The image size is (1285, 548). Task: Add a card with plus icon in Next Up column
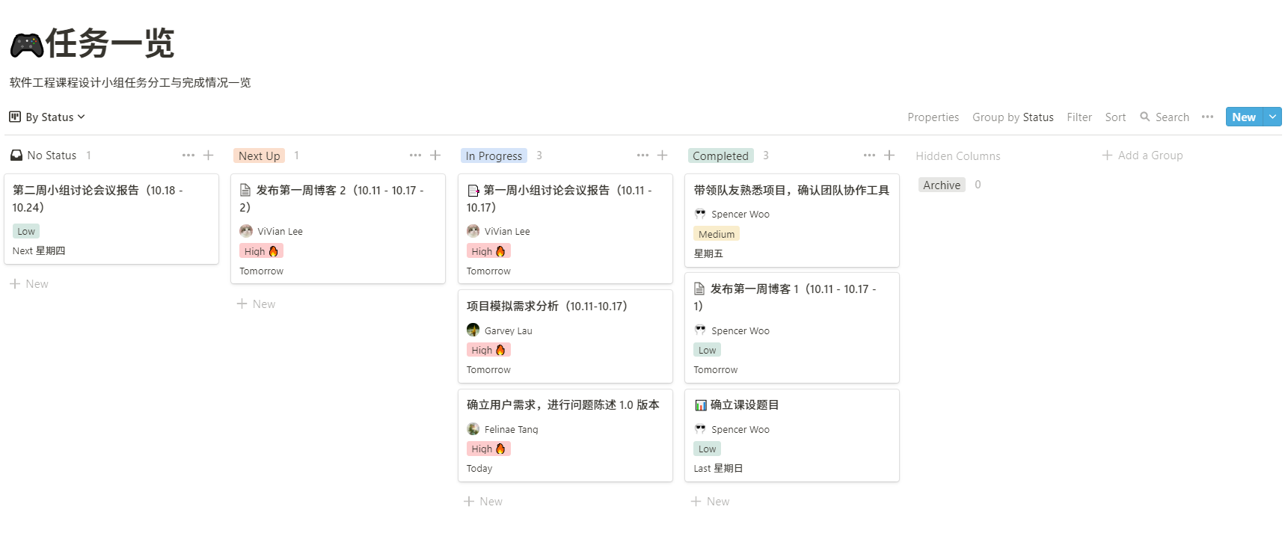pyautogui.click(x=435, y=156)
